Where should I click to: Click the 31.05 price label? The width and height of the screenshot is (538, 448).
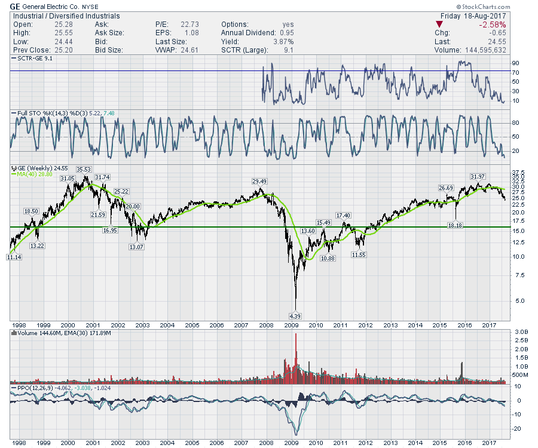pyautogui.click(x=68, y=178)
